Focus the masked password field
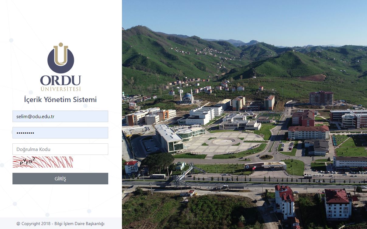Viewport: 367px width, 229px height. pos(60,133)
